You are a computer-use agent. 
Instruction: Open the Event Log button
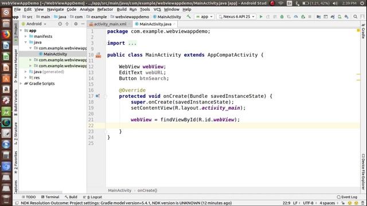coord(347,197)
